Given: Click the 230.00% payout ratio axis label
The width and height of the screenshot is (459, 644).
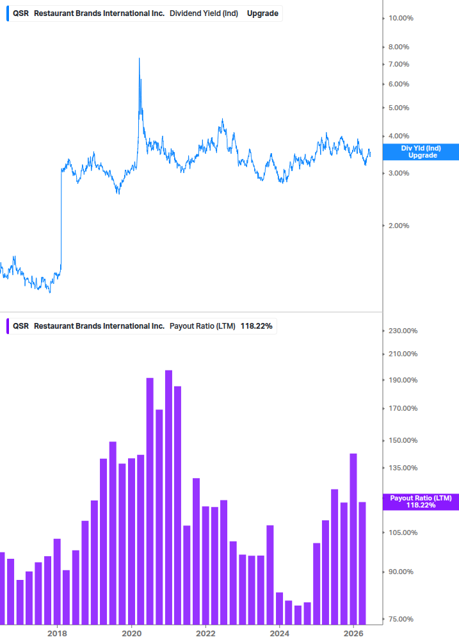Looking at the screenshot, I should (403, 331).
